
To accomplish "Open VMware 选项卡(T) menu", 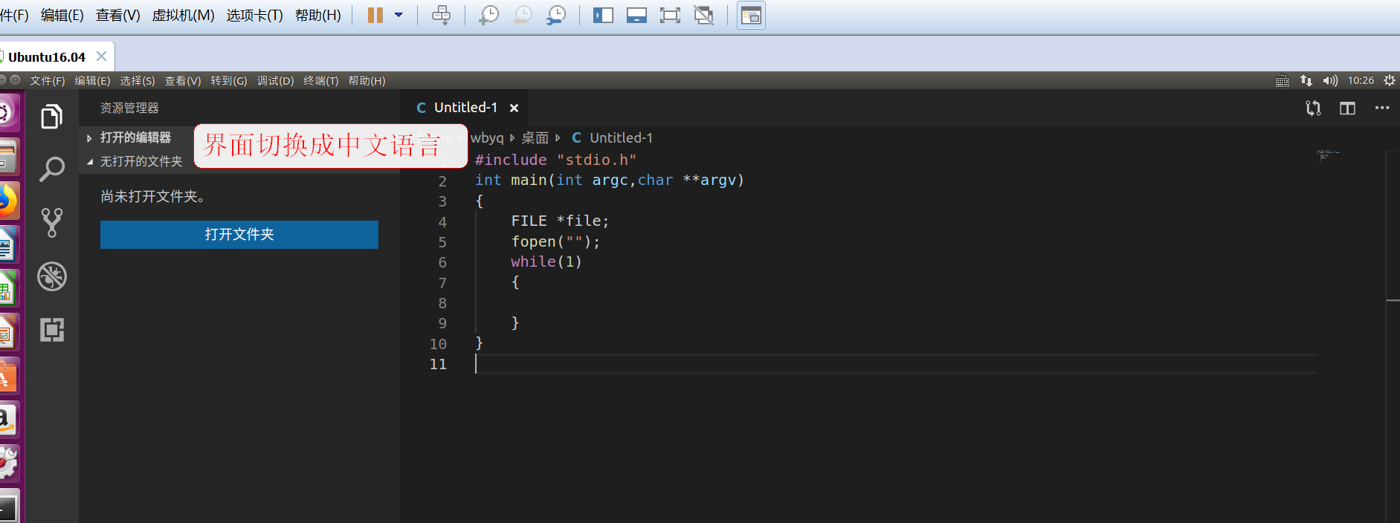I will point(254,16).
